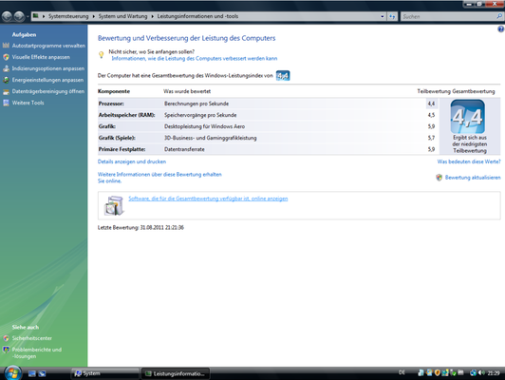Click the Forward navigation arrow
The height and width of the screenshot is (380, 505).
(19, 16)
